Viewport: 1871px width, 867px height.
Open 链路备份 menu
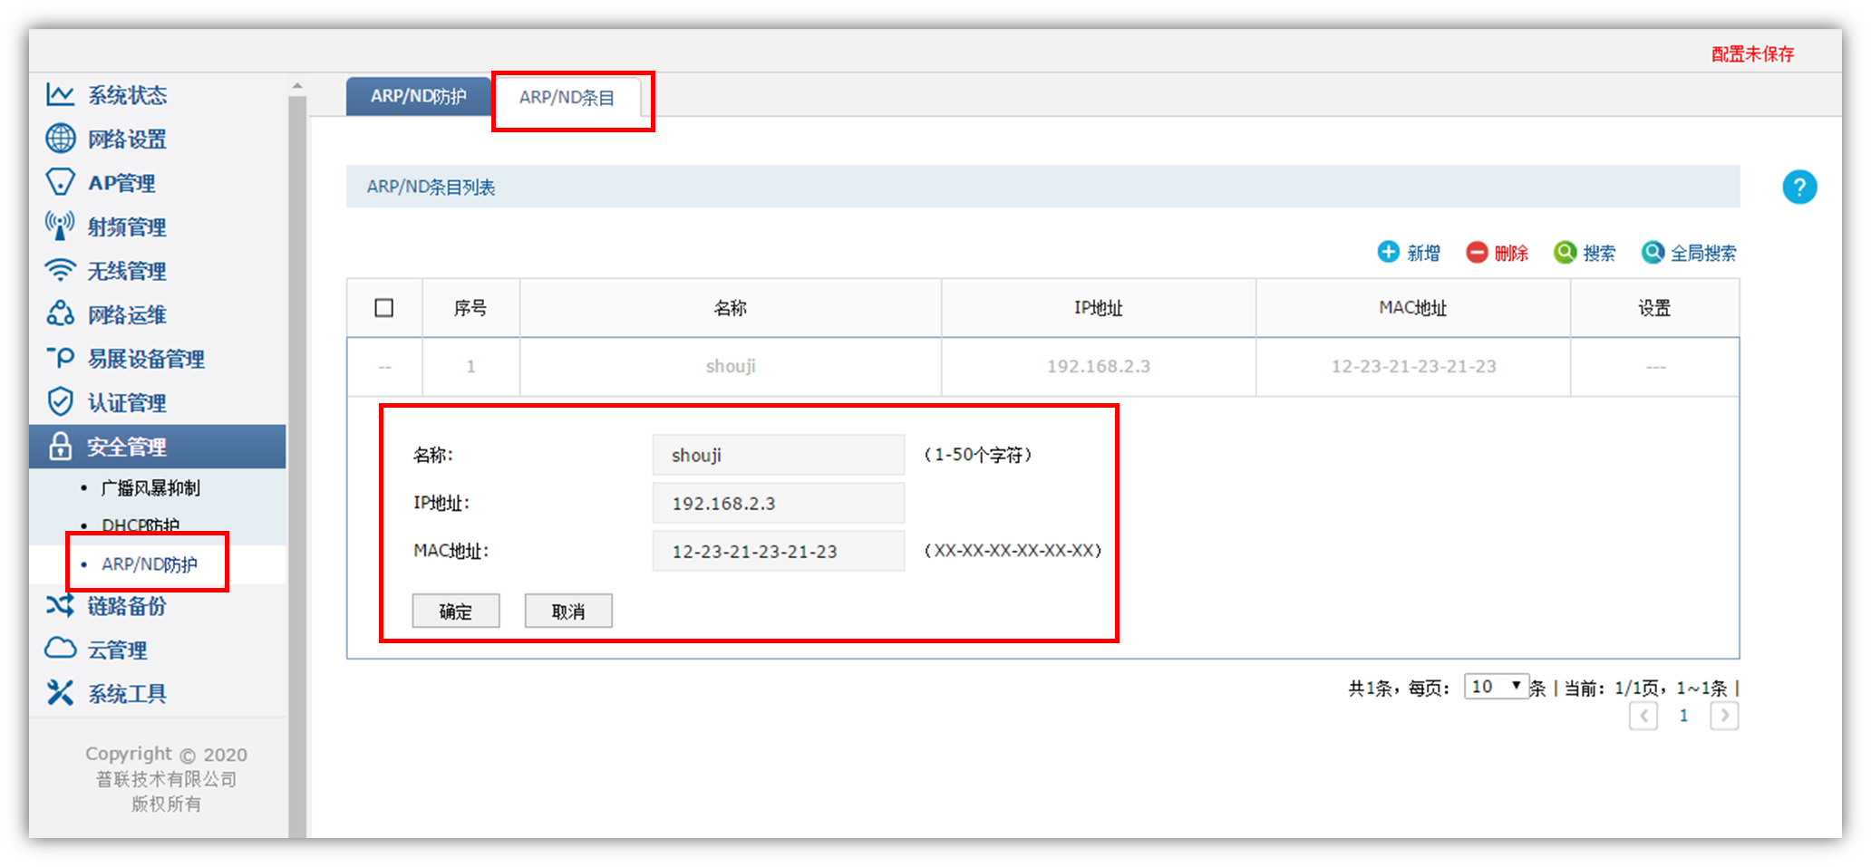click(x=127, y=605)
